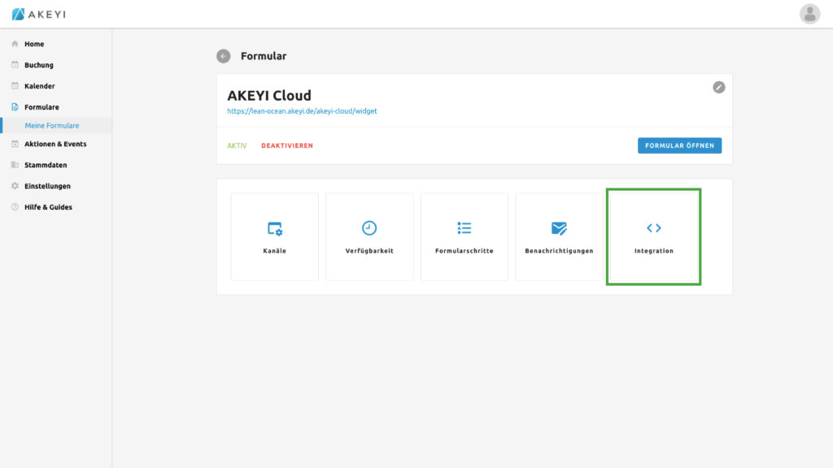
Task: Open the Benachrichtigungen envelope tile
Action: (x=559, y=236)
